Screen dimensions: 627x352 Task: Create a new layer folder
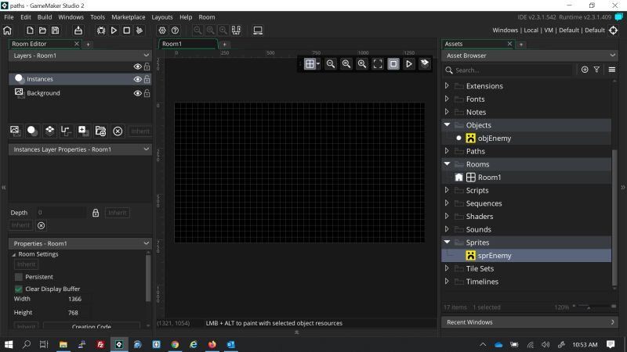click(100, 131)
